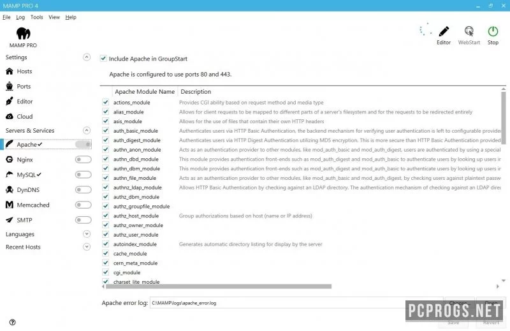Toggle the Apache server switch
Screen dimensions: 510x331
coord(84,144)
